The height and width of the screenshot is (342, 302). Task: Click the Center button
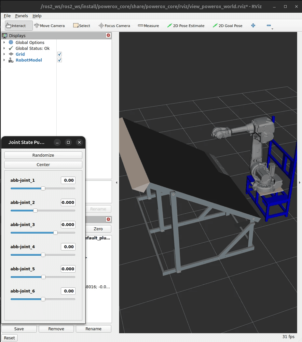click(x=43, y=164)
